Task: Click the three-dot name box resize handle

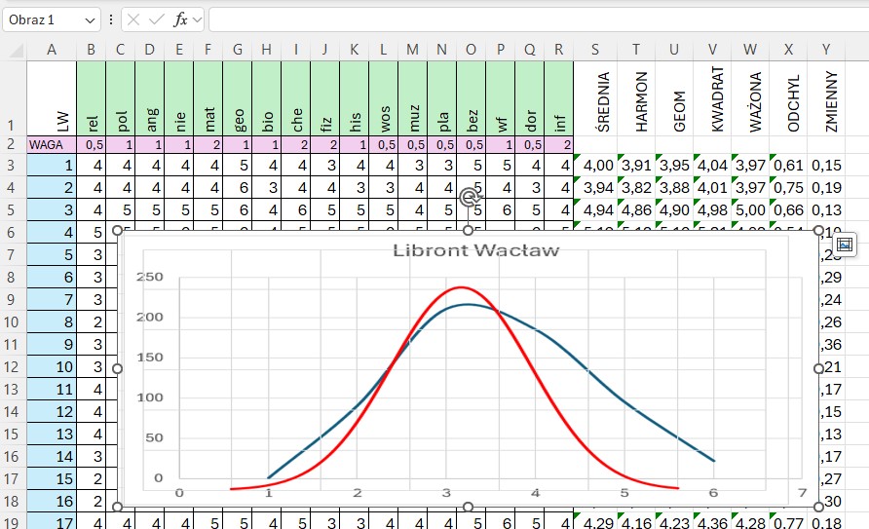Action: 111,19
